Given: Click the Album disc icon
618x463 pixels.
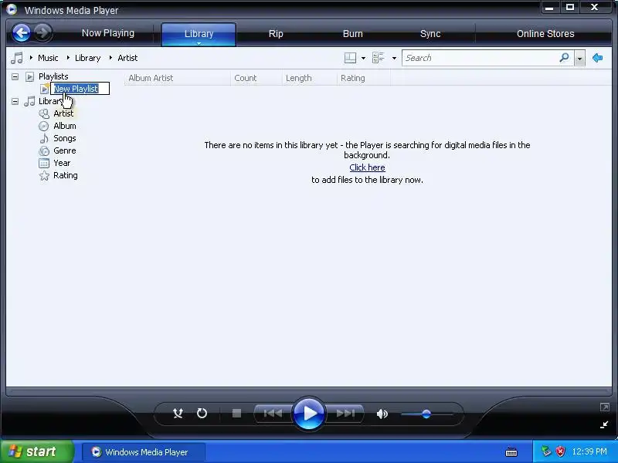Looking at the screenshot, I should 44,126.
